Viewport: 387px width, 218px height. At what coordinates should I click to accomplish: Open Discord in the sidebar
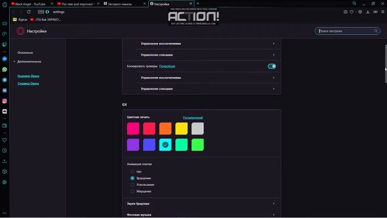(4, 111)
